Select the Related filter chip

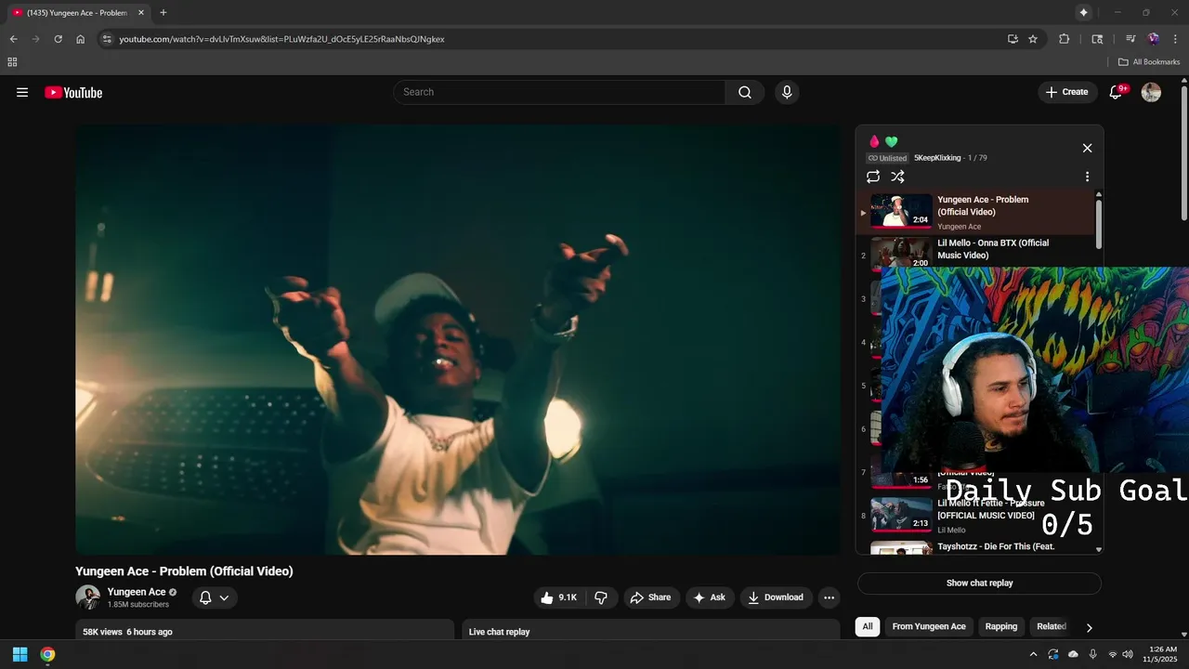pos(1052,626)
